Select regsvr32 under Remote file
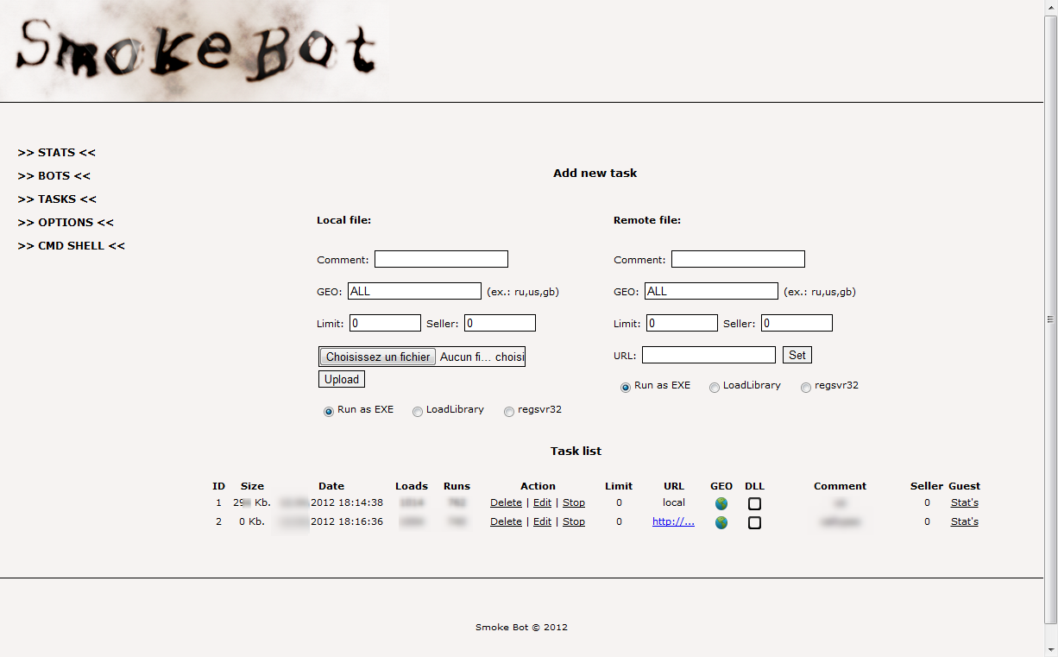 [806, 388]
